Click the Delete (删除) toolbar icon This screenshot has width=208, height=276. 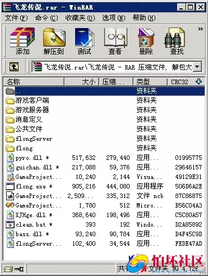point(146,38)
